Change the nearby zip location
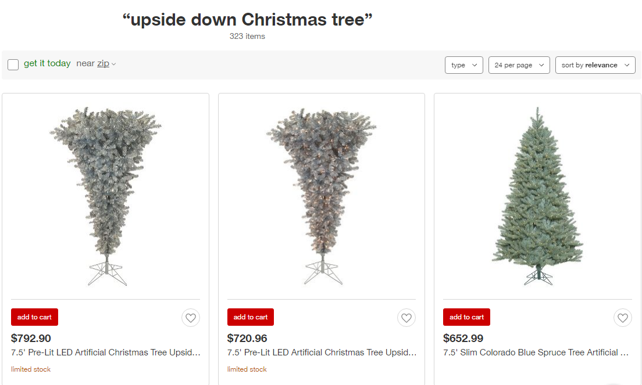The image size is (642, 385). tap(104, 63)
